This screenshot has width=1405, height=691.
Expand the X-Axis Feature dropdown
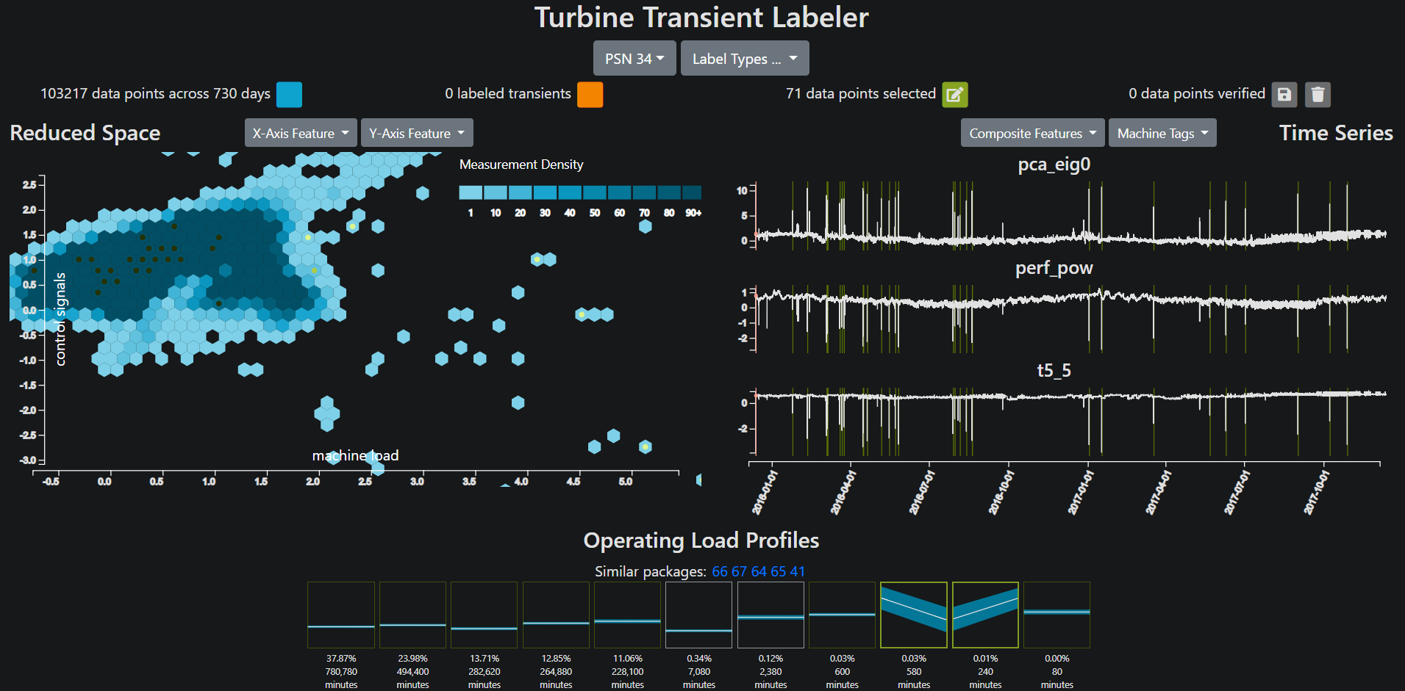pyautogui.click(x=301, y=133)
